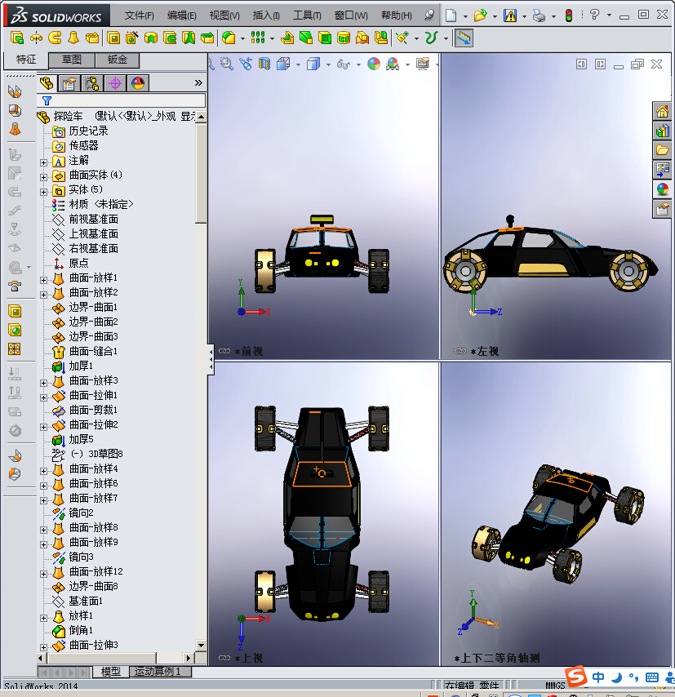Click the filter funnel icon
675x697 pixels.
click(47, 100)
